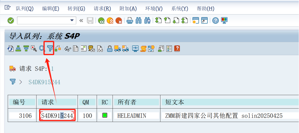Click the QM column header
299x133 pixels.
(x=87, y=102)
